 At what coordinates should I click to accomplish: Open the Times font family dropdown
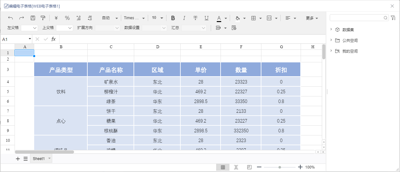click(134, 18)
